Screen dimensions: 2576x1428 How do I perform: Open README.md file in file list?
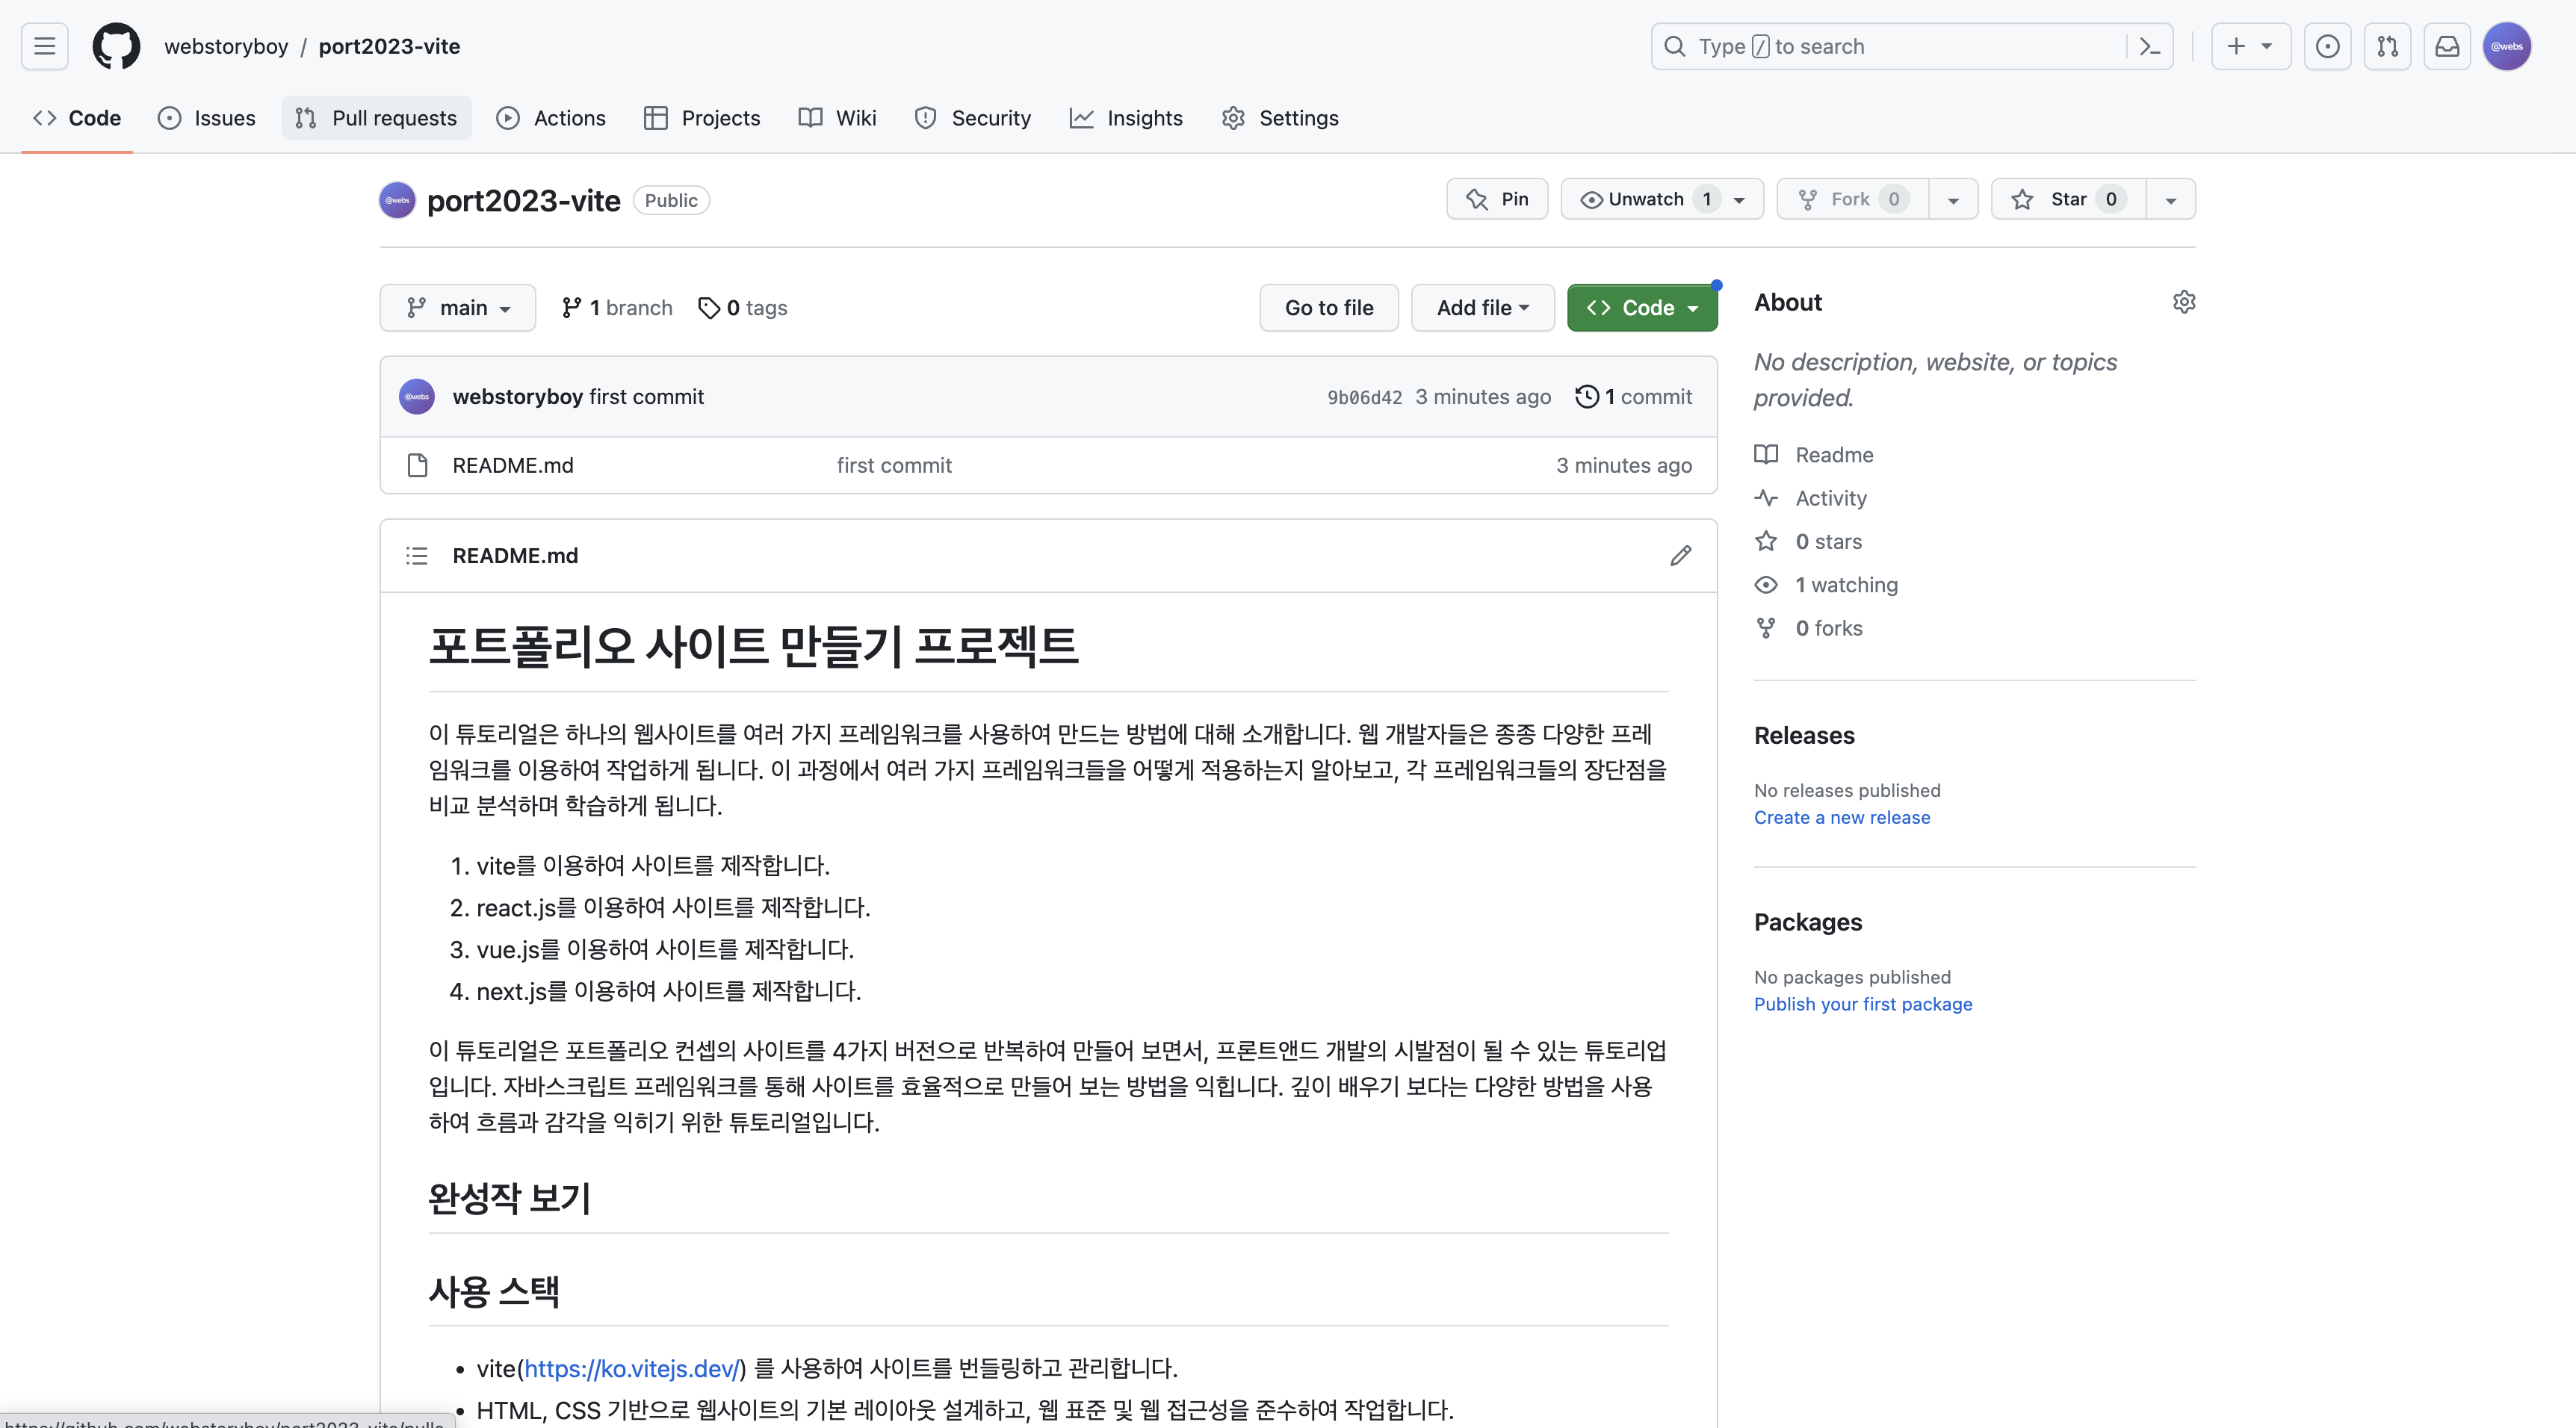click(513, 465)
